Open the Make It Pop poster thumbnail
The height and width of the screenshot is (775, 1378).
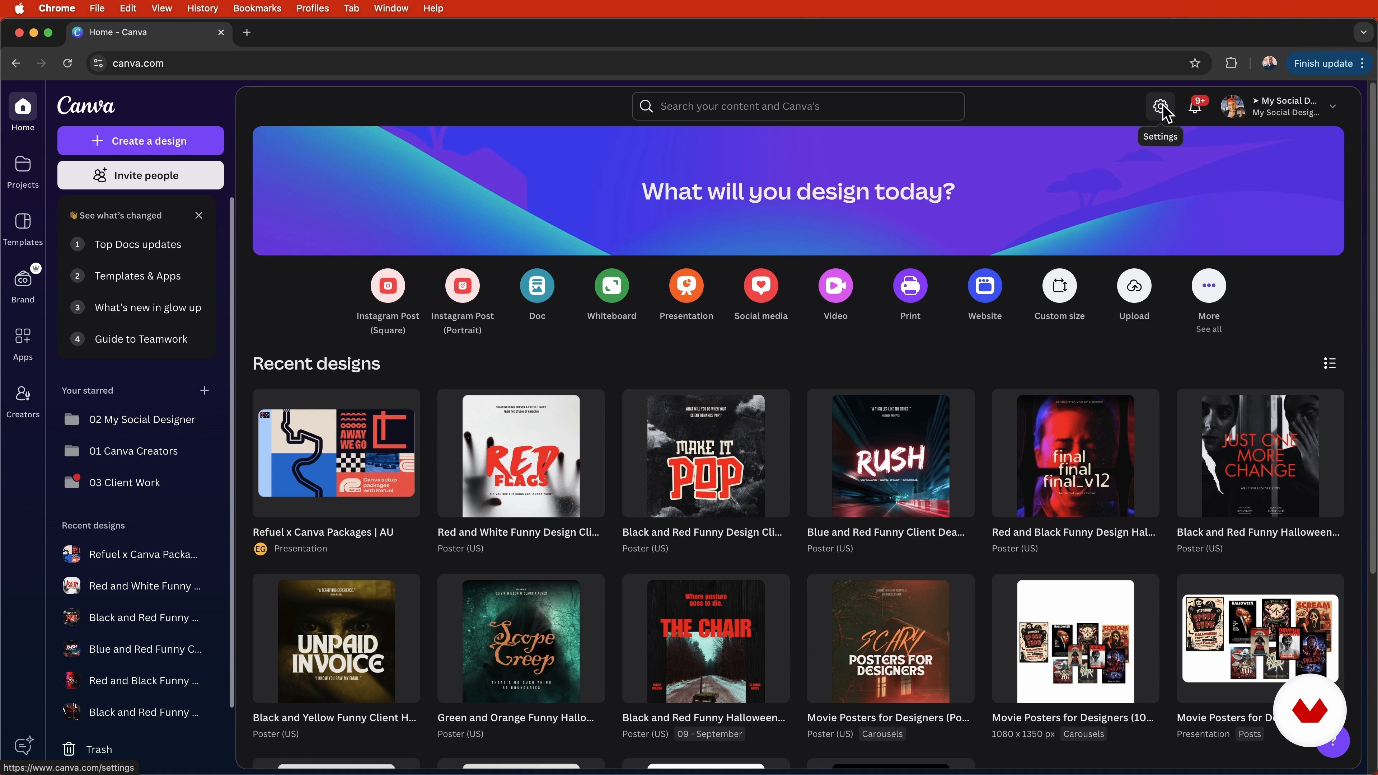706,453
